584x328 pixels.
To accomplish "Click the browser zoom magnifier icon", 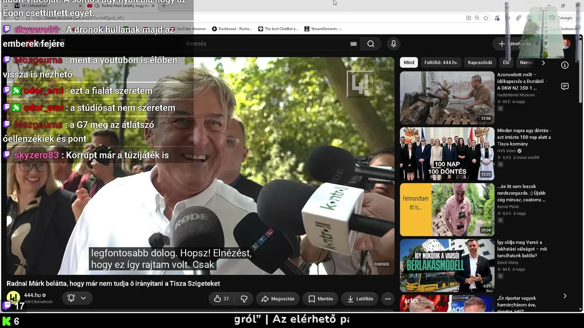I will [x=477, y=18].
